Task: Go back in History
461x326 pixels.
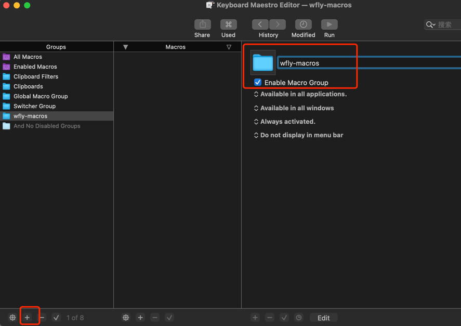Action: (260, 24)
